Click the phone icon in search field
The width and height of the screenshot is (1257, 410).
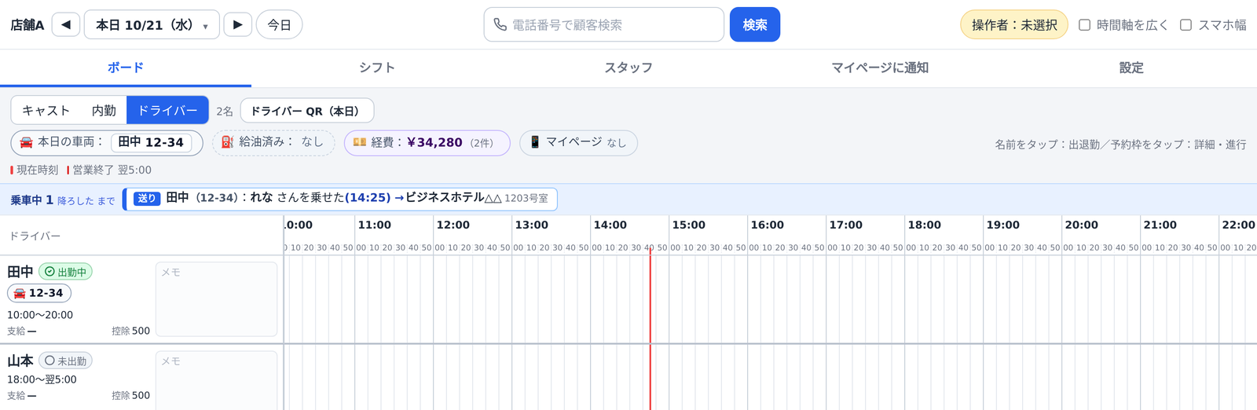[x=500, y=24]
